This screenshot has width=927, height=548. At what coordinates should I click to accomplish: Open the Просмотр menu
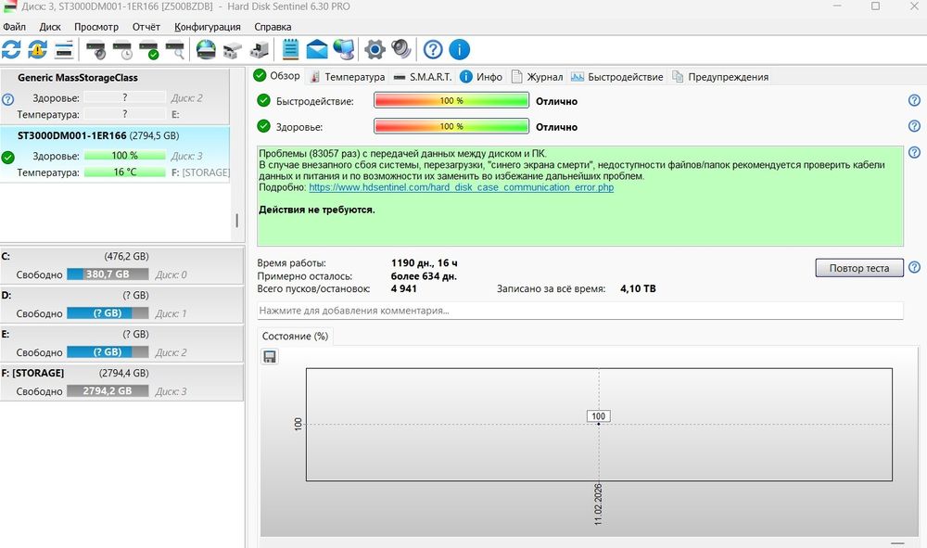(96, 27)
